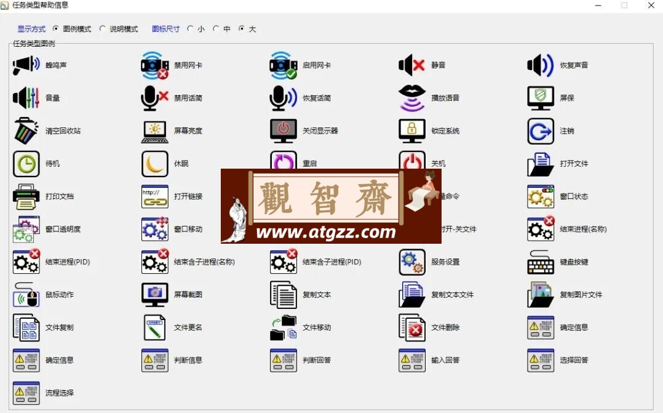Switch display to 说明模式
663x413 pixels.
(x=102, y=29)
